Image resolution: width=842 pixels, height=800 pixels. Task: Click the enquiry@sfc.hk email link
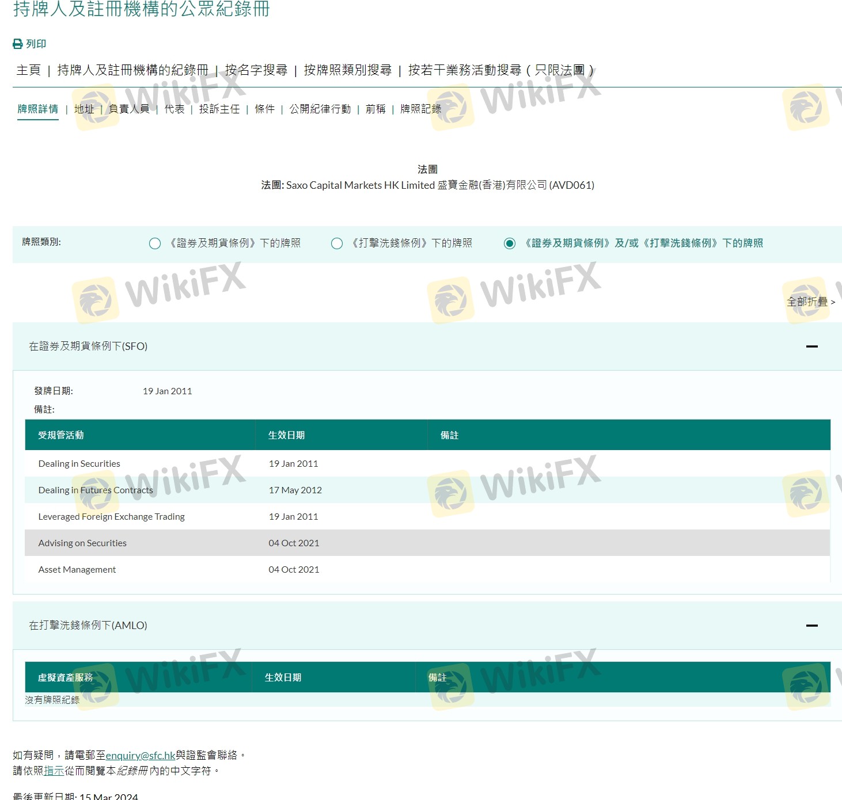pos(141,755)
